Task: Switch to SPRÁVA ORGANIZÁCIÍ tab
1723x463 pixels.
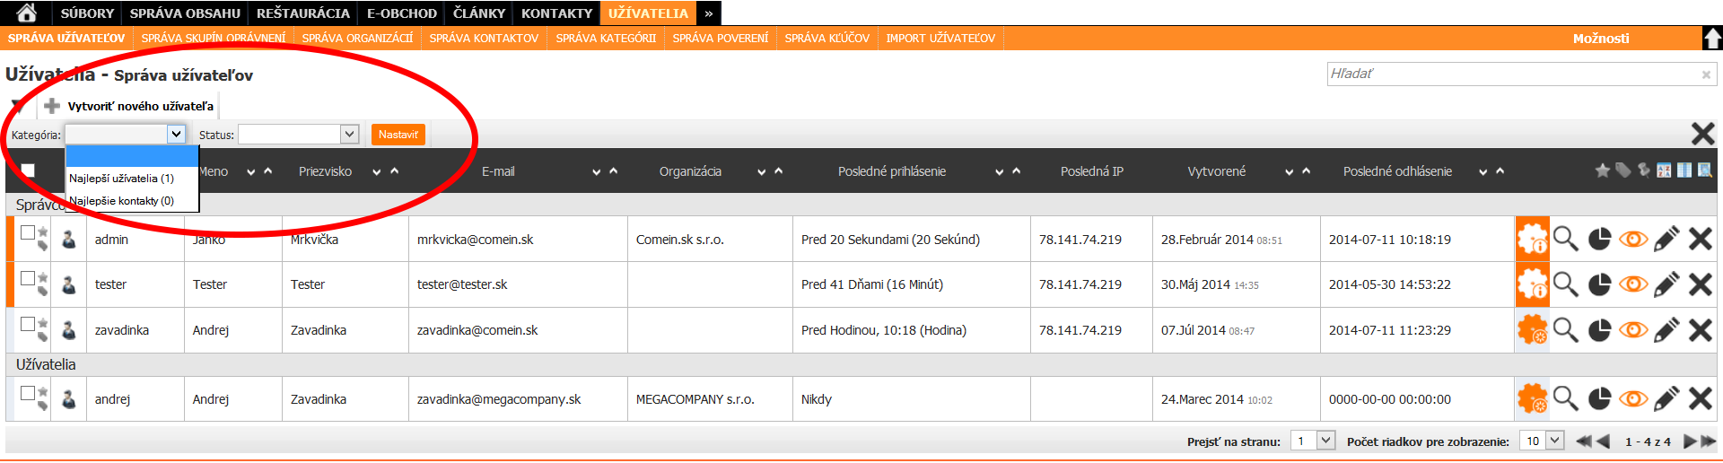Action: pyautogui.click(x=357, y=39)
